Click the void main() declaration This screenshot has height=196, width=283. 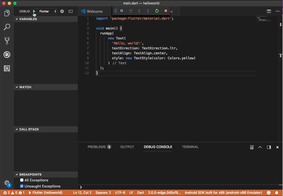coord(107,28)
